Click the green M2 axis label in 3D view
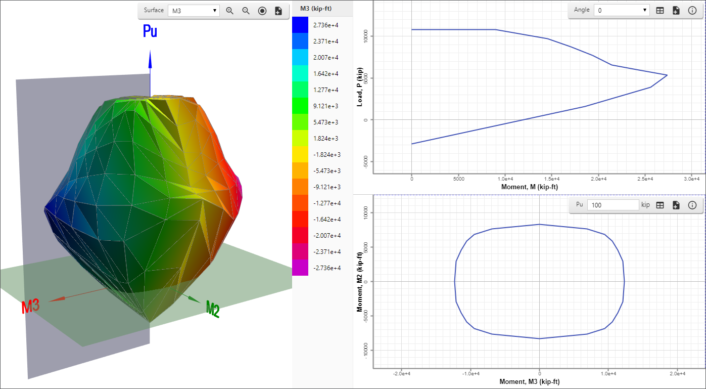Screen dimensions: 706x389 pos(213,309)
